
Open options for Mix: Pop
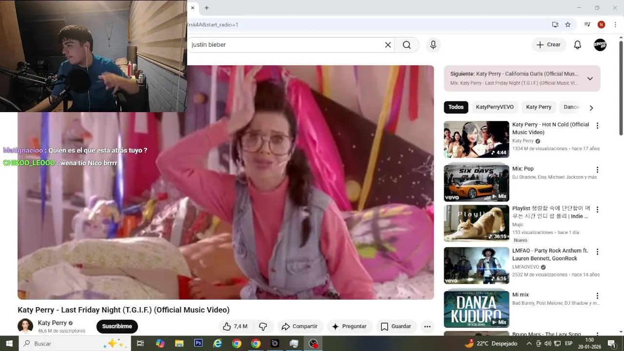coord(597,170)
